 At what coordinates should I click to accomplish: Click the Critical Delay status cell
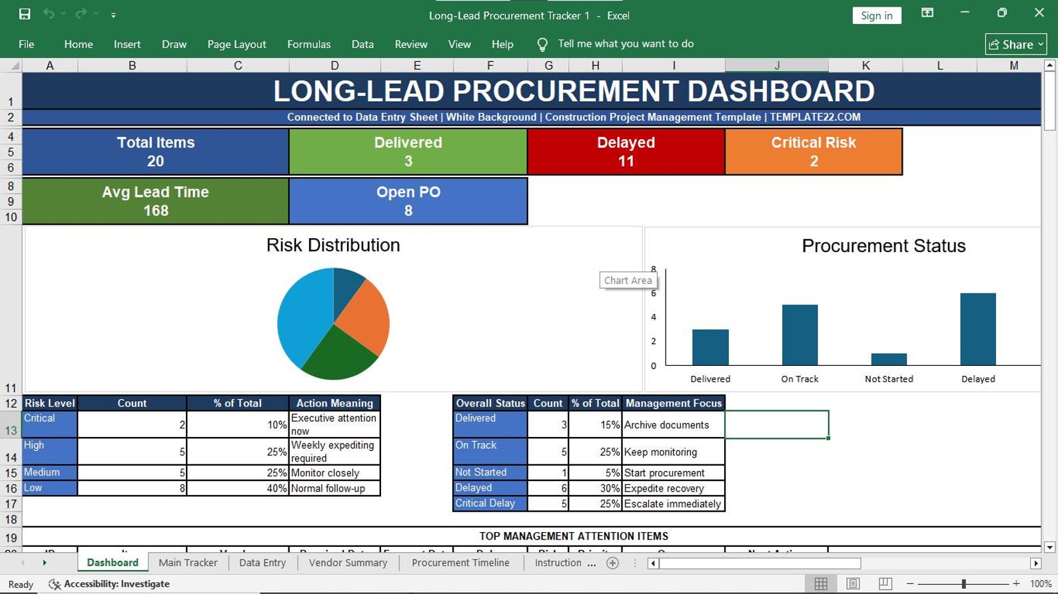pos(490,504)
